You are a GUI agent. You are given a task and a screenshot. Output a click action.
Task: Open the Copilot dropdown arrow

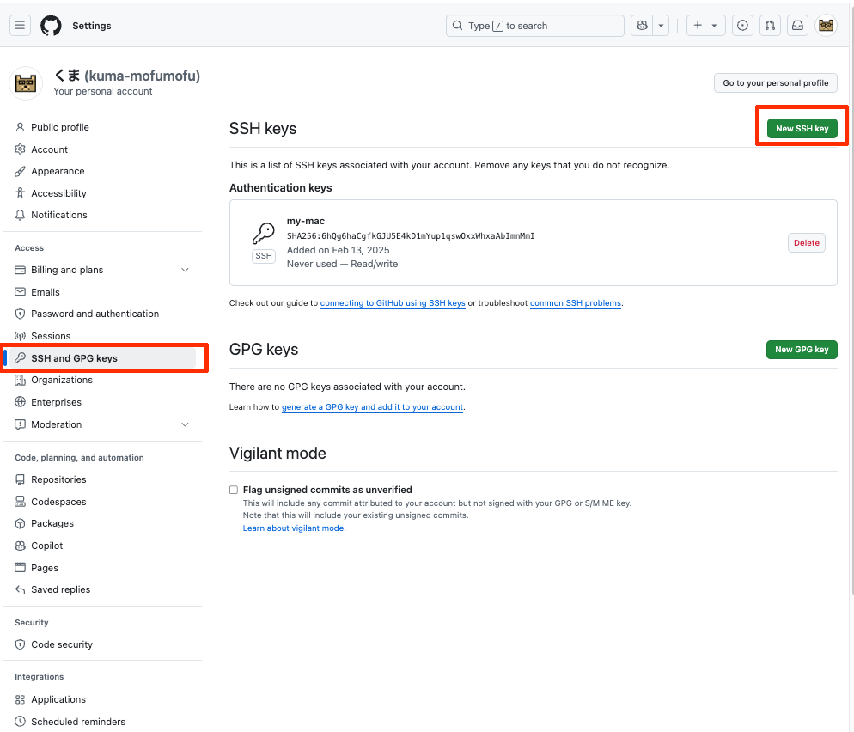point(661,26)
